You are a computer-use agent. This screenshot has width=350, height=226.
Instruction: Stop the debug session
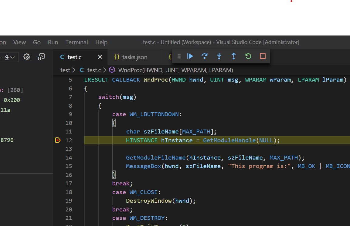[x=263, y=56]
